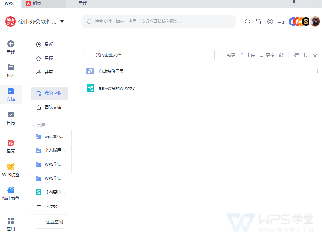Screen dimensions: 322x238
Task: Open the wps000... shortcut folder
Action: pyautogui.click(x=49, y=137)
